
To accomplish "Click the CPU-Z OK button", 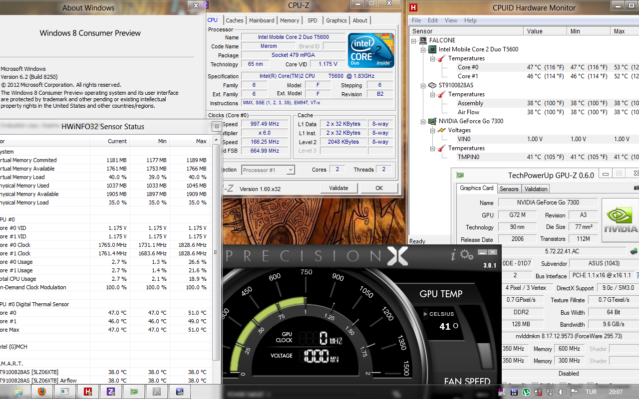I will (x=379, y=188).
